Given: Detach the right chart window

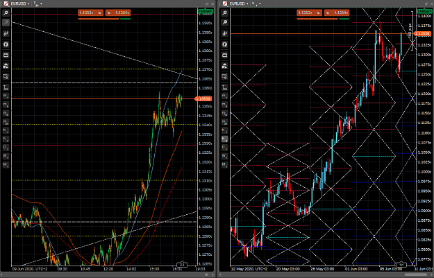Looking at the screenshot, I should (x=426, y=3).
